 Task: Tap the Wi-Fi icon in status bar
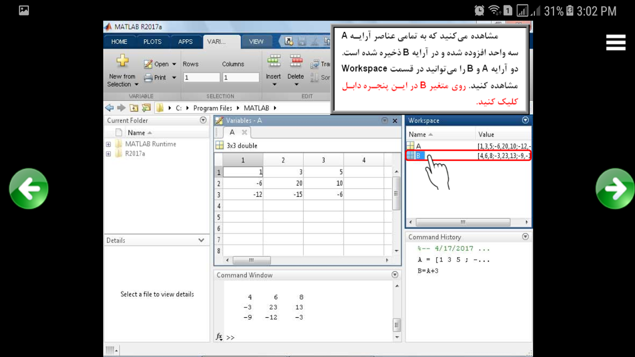pyautogui.click(x=494, y=11)
